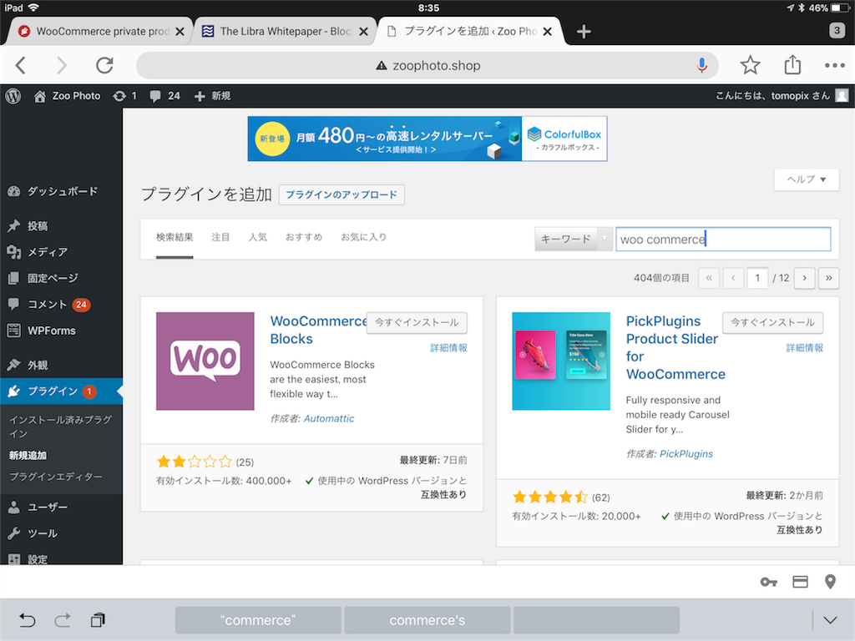This screenshot has width=855, height=641.
Task: Reload the page with the refresh icon
Action: click(104, 65)
